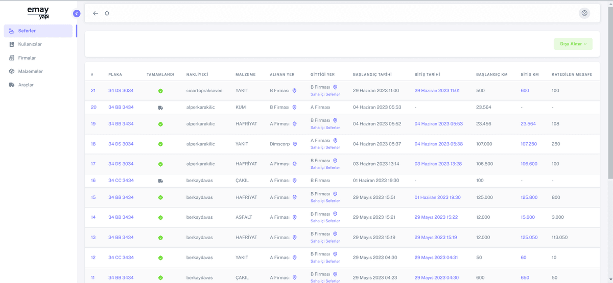This screenshot has width=613, height=283.
Task: Click truck status icon on trip 16
Action: (160, 181)
